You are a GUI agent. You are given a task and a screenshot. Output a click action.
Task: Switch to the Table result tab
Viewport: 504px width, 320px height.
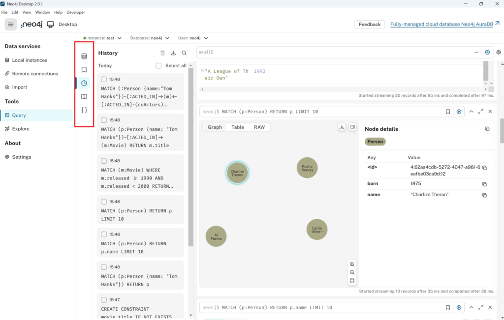point(238,127)
